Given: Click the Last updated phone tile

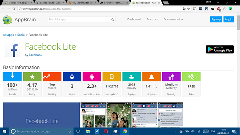Looking at the screenshot, I should 112,77.
